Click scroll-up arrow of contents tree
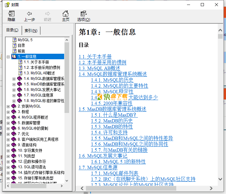This screenshot has width=226, height=194. (x=67, y=40)
